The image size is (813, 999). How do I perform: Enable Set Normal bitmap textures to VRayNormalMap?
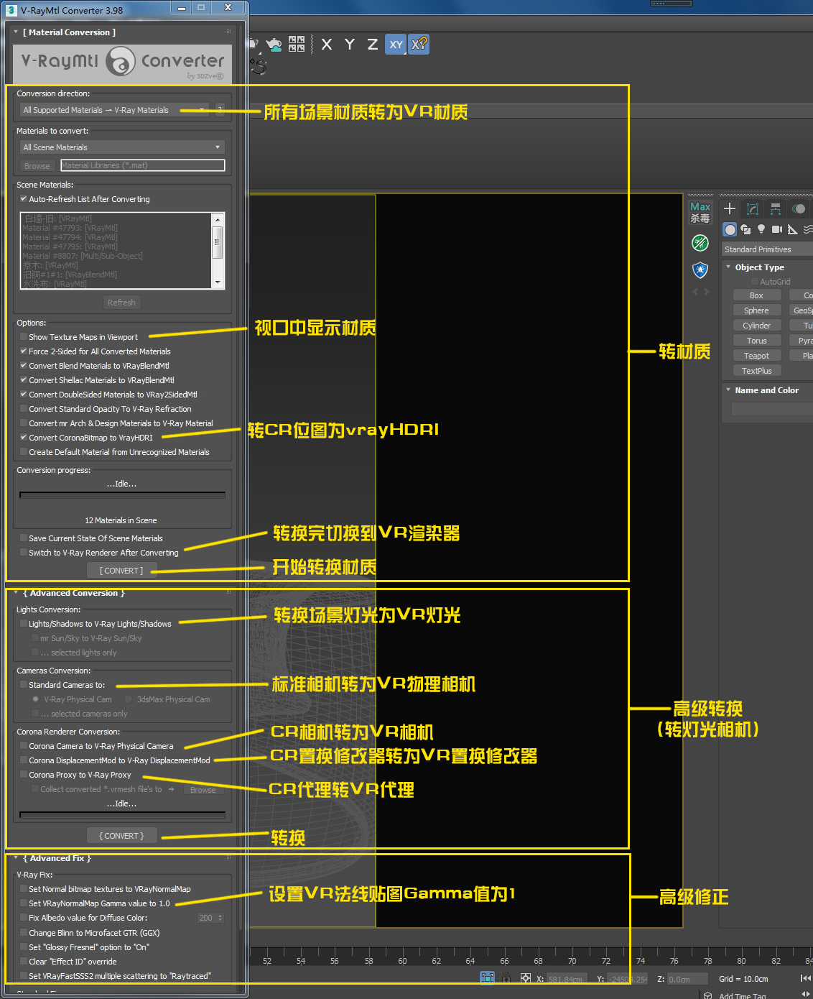click(24, 889)
